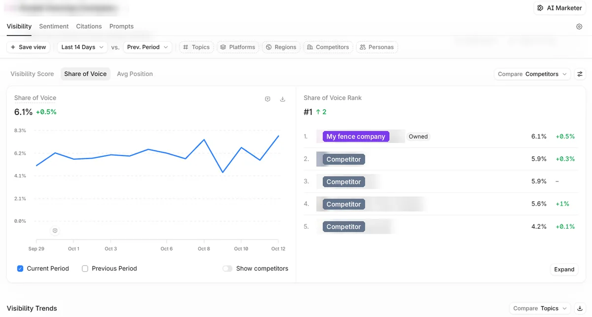Switch to the Sentiment tab
The height and width of the screenshot is (317, 592).
[54, 27]
